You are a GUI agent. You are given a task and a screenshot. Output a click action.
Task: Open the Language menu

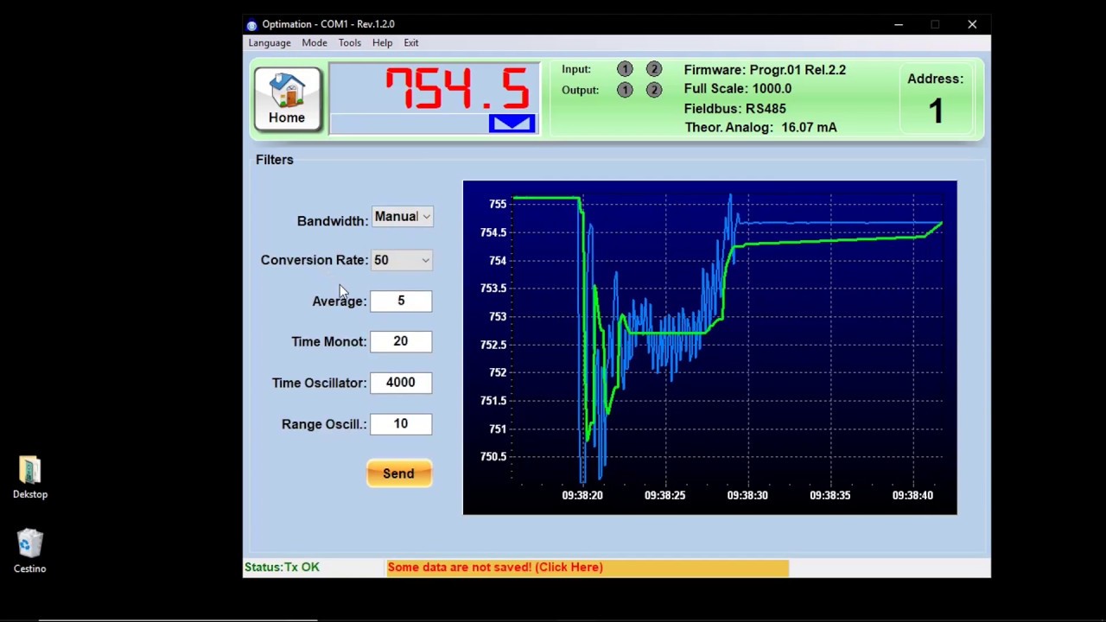270,42
